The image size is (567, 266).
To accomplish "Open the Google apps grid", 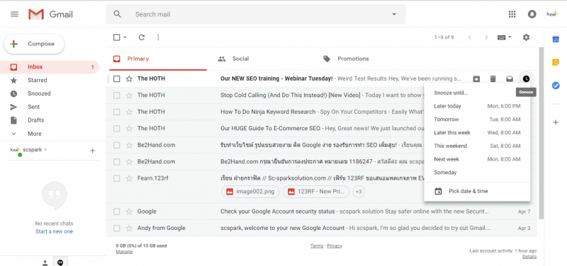I will 512,14.
